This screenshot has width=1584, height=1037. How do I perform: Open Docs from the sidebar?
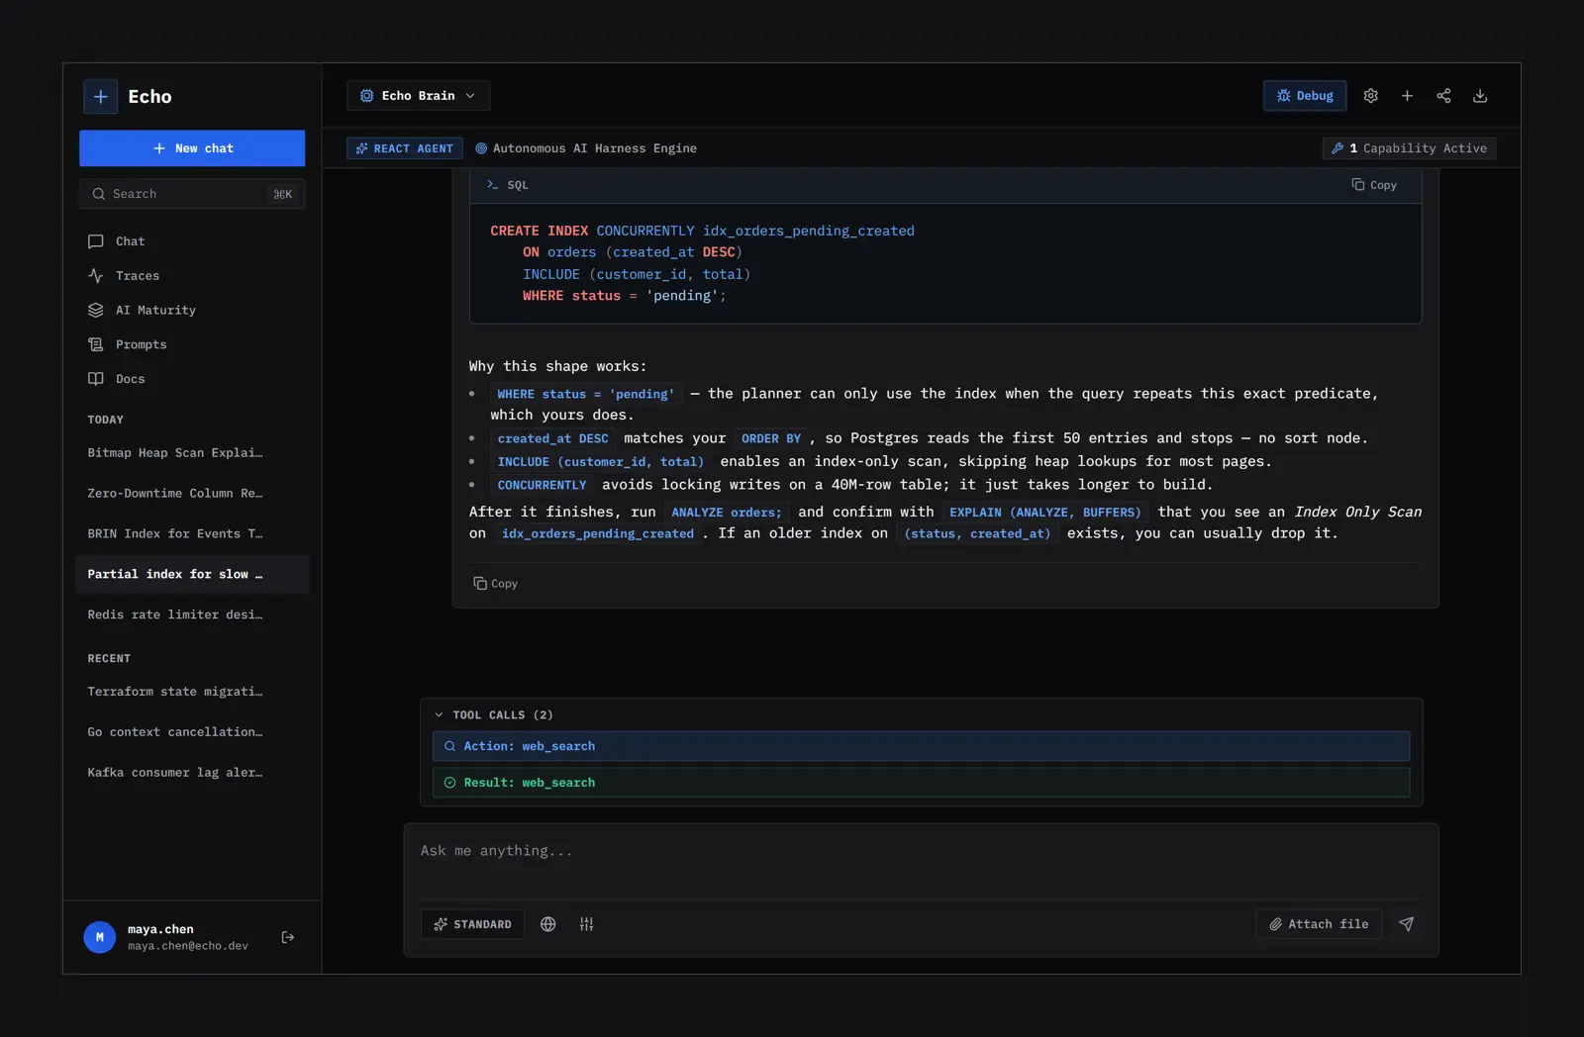pyautogui.click(x=192, y=379)
